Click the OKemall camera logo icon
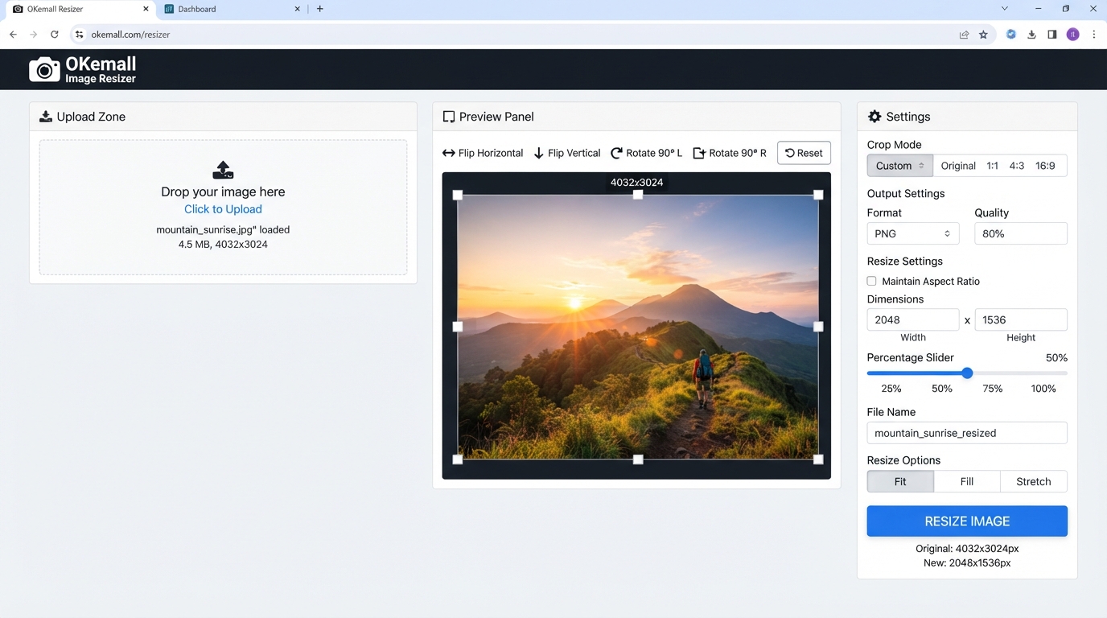 pyautogui.click(x=44, y=70)
